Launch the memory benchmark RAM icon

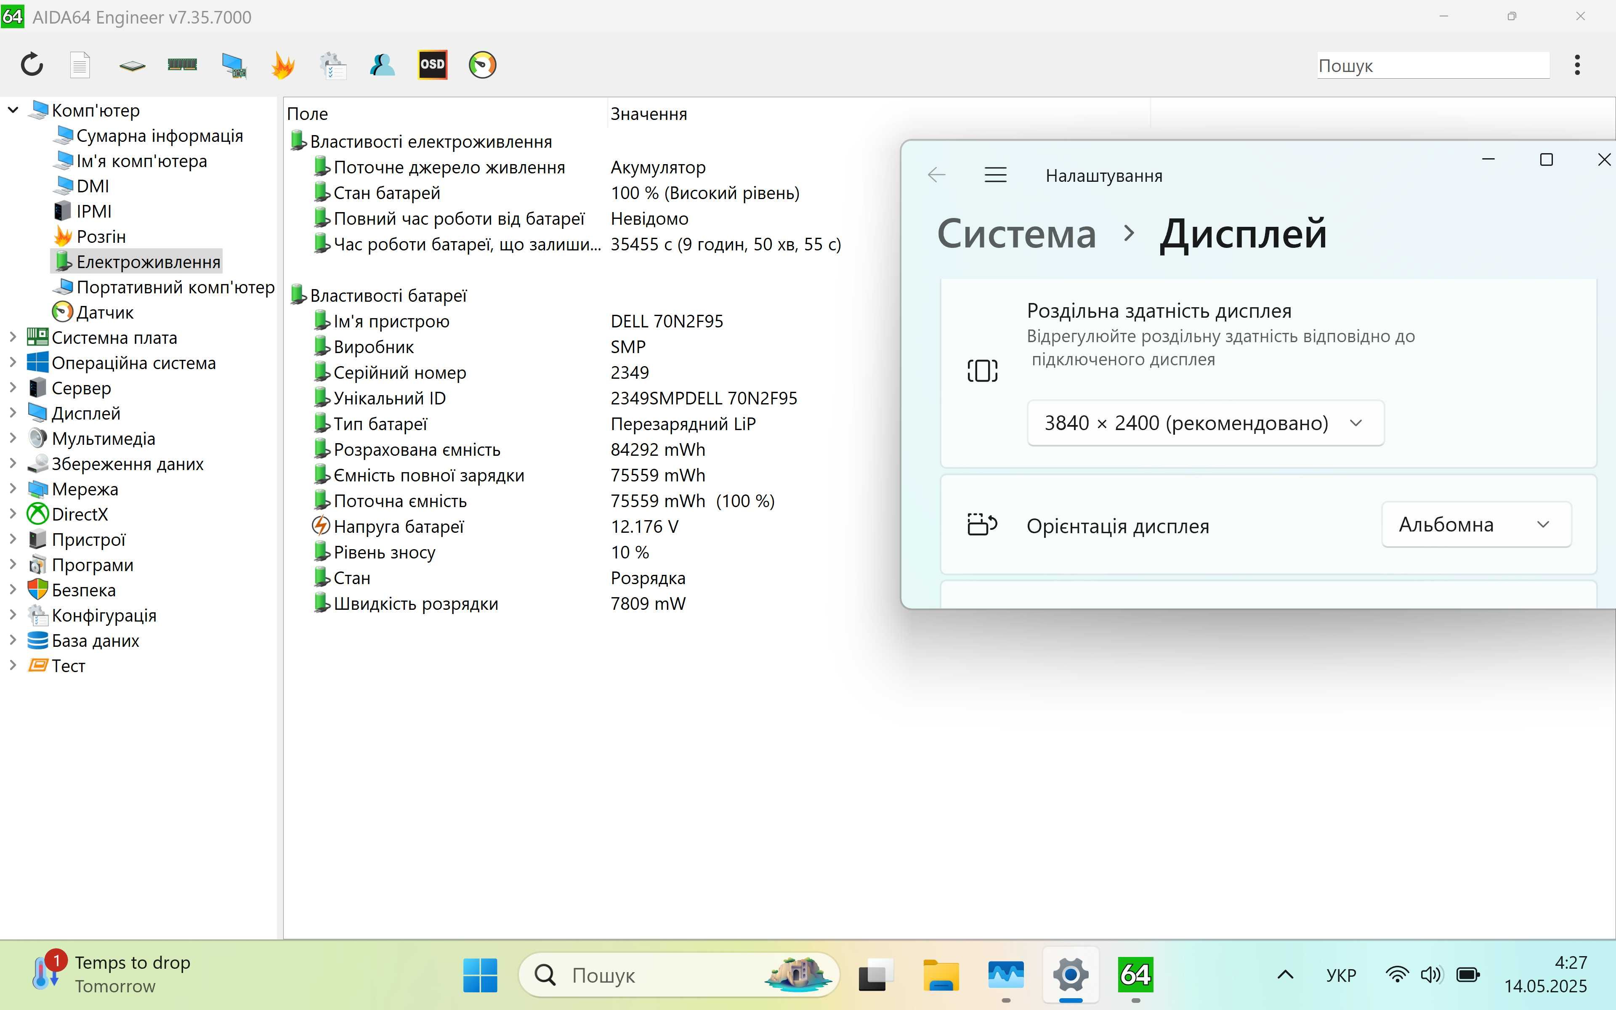pyautogui.click(x=182, y=65)
